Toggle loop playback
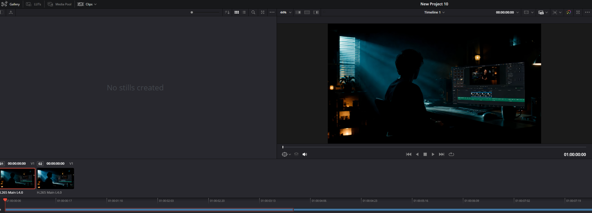 pyautogui.click(x=451, y=154)
